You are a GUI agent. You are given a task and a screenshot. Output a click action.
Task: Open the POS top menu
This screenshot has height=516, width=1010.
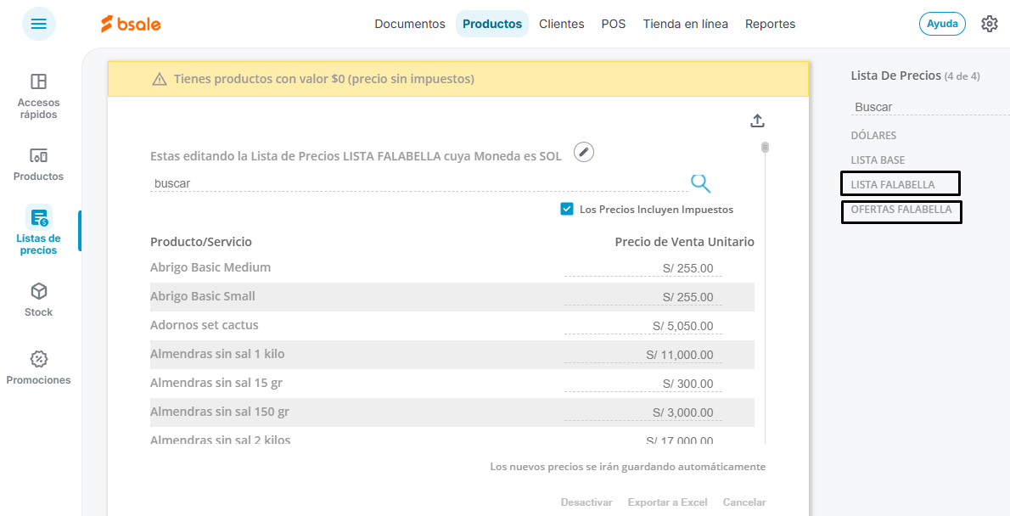click(x=613, y=24)
